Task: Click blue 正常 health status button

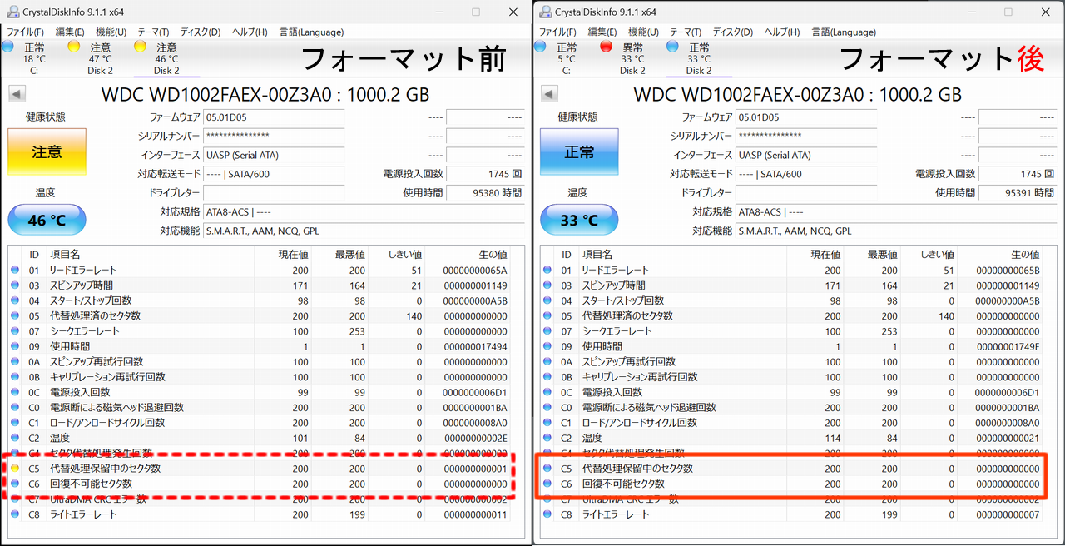Action: 579,151
